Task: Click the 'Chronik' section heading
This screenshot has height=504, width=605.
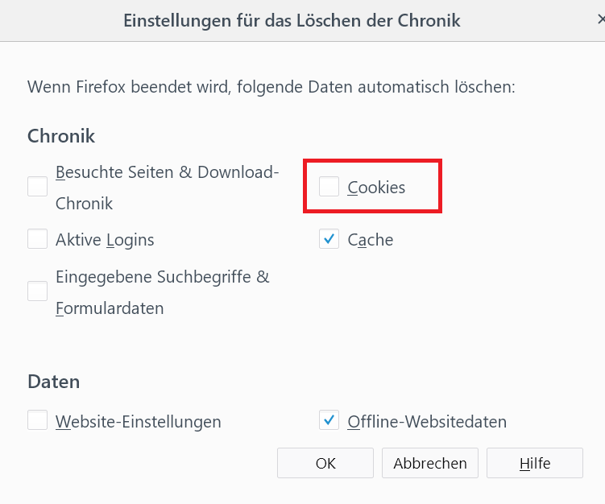Action: (61, 136)
